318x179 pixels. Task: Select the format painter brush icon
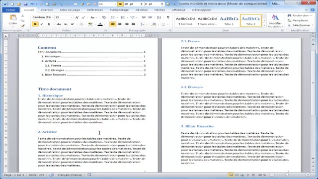pyautogui.click(x=22, y=26)
